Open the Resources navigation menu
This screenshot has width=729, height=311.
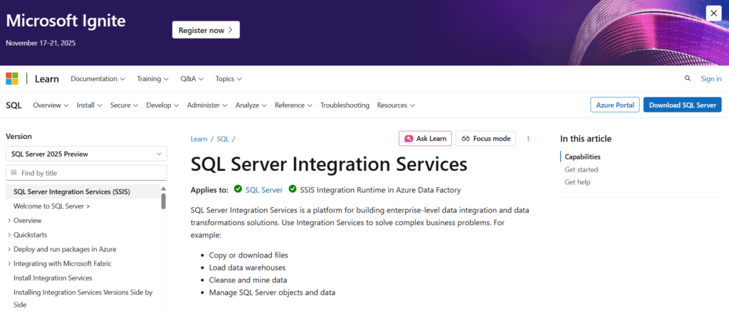396,105
